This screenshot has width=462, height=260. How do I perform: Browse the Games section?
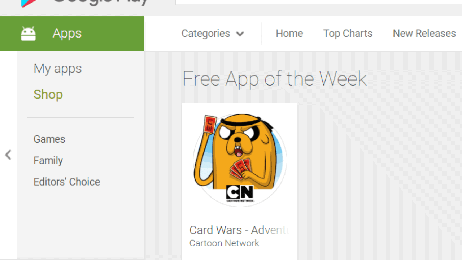click(x=49, y=139)
